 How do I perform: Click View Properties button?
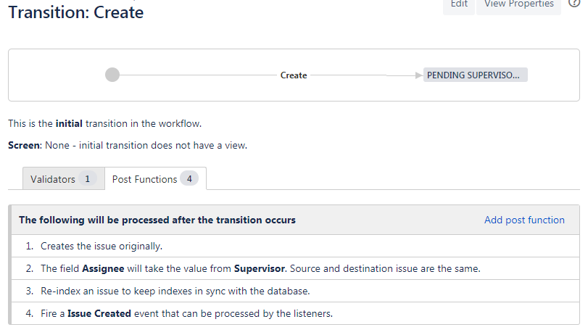tap(518, 4)
